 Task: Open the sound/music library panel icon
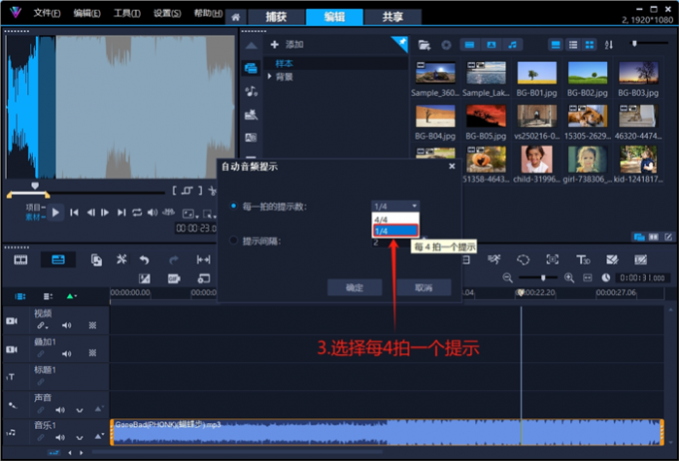coord(251,91)
